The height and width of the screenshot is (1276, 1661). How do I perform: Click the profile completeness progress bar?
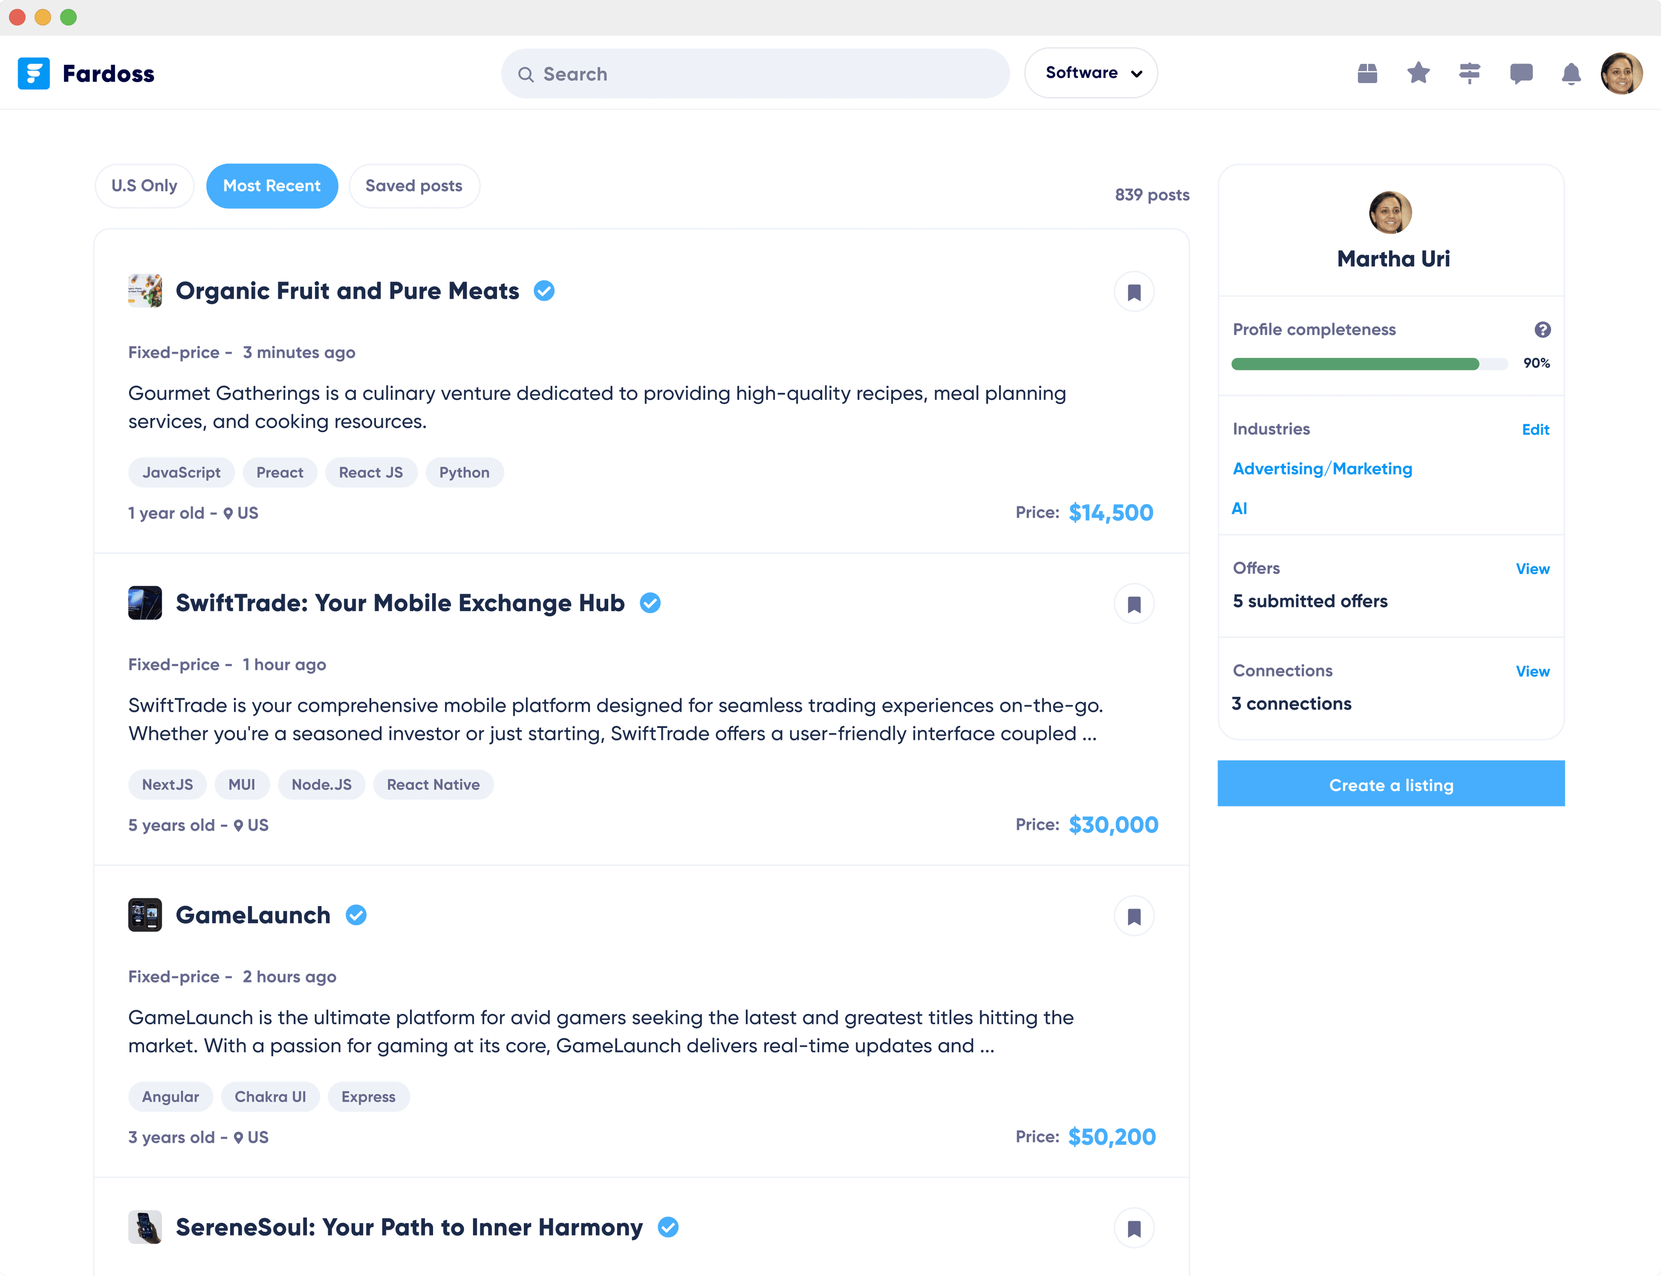pyautogui.click(x=1369, y=364)
